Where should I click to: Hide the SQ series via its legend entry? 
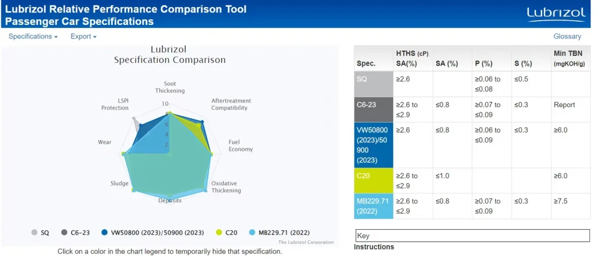coord(40,233)
